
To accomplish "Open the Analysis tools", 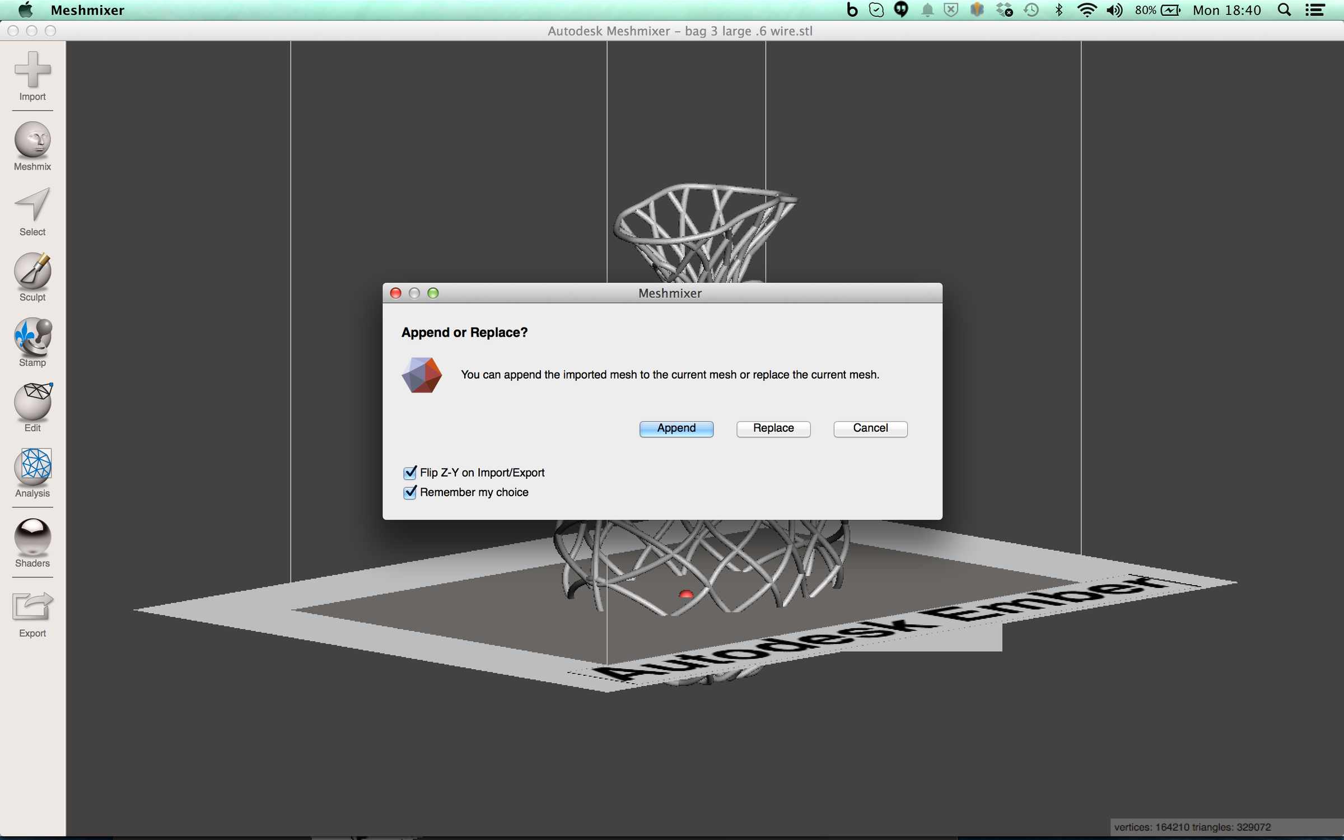I will pyautogui.click(x=32, y=470).
